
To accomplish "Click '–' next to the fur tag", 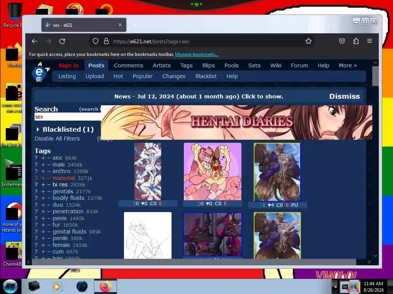I will click(49, 225).
